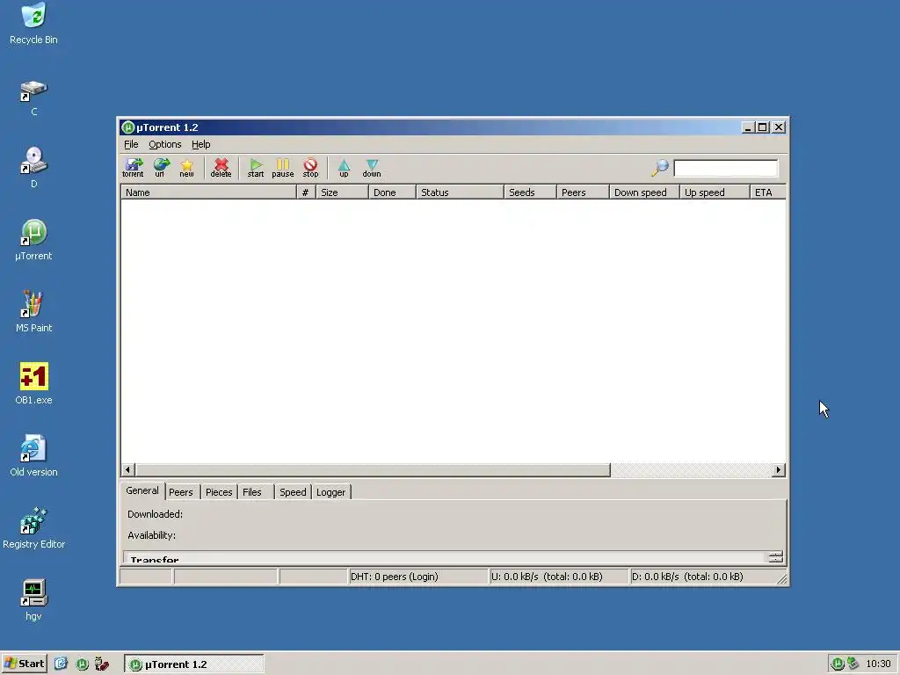Select the µTorrent desktop shortcut

point(33,241)
